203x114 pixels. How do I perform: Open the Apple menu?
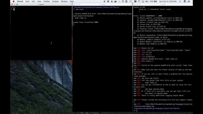14,1
